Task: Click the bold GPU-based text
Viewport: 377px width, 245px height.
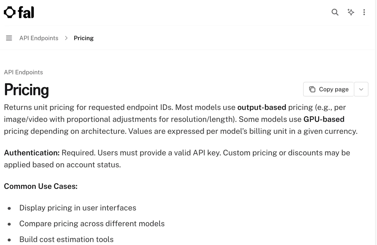Action: click(324, 119)
